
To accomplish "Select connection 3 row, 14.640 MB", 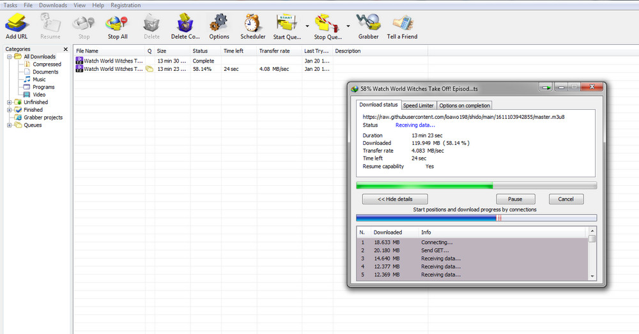I will pos(473,259).
